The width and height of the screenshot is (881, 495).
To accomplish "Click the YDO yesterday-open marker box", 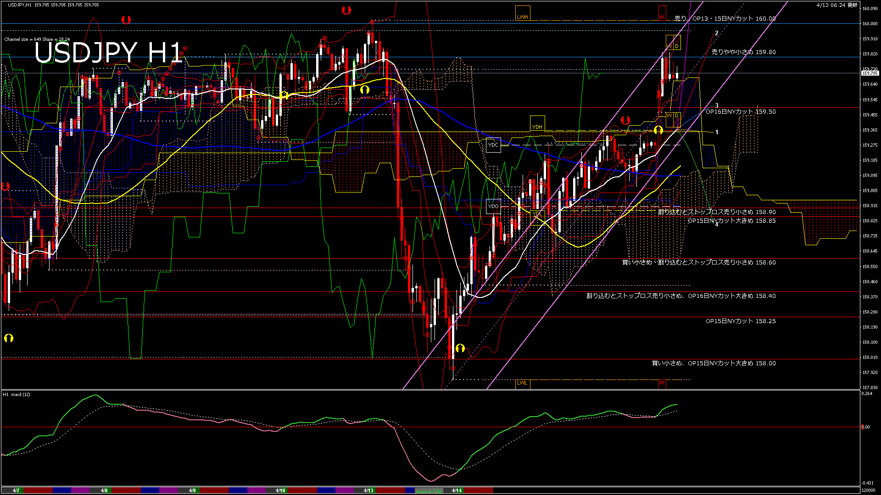I will 493,206.
